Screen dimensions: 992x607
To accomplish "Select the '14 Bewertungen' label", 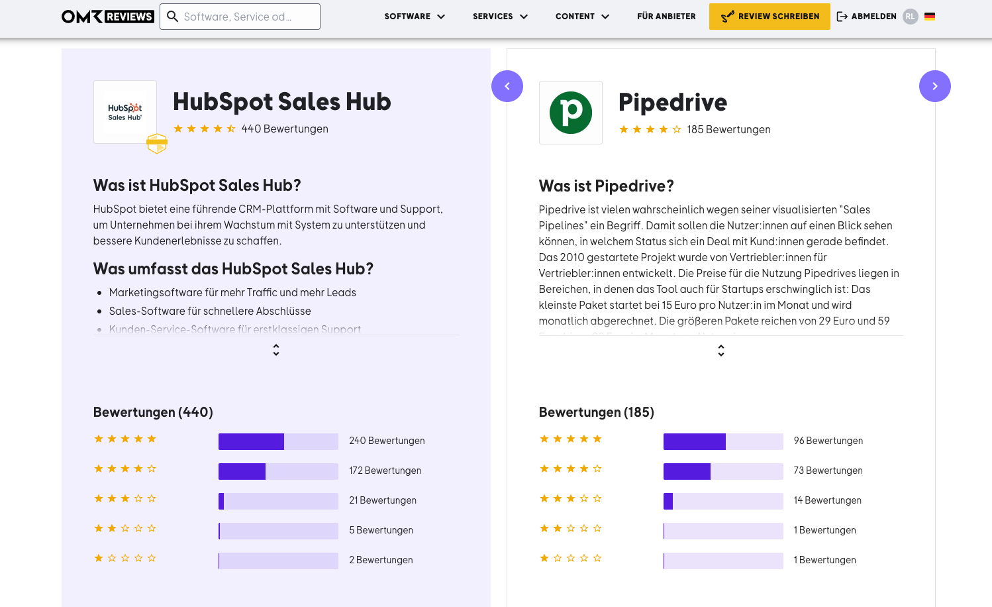I will pos(827,500).
